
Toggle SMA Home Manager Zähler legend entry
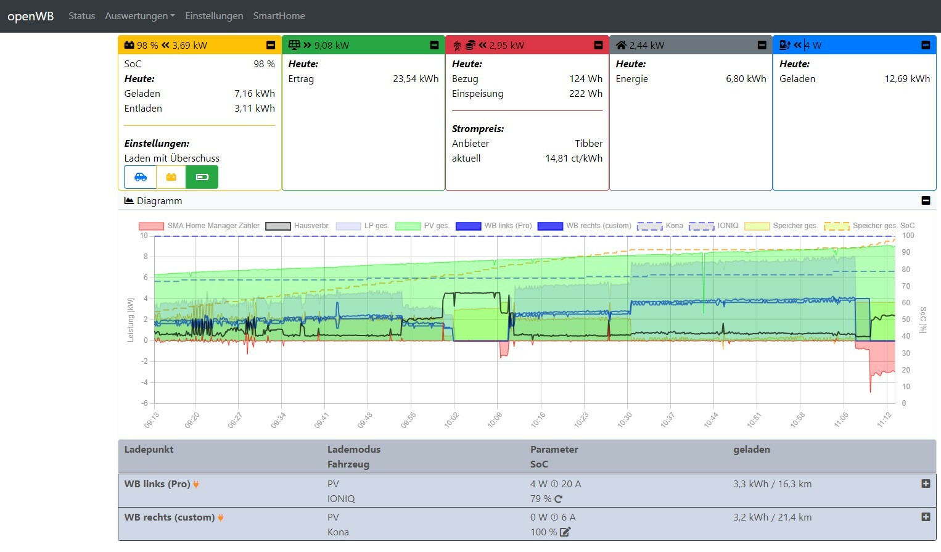pos(199,226)
